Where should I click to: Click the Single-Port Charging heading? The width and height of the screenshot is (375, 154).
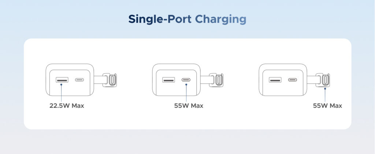click(187, 19)
